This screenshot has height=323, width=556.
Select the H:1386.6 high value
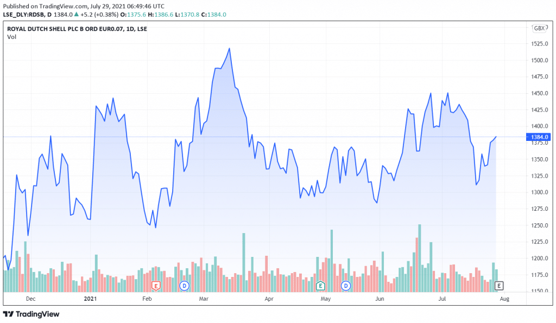coord(161,15)
